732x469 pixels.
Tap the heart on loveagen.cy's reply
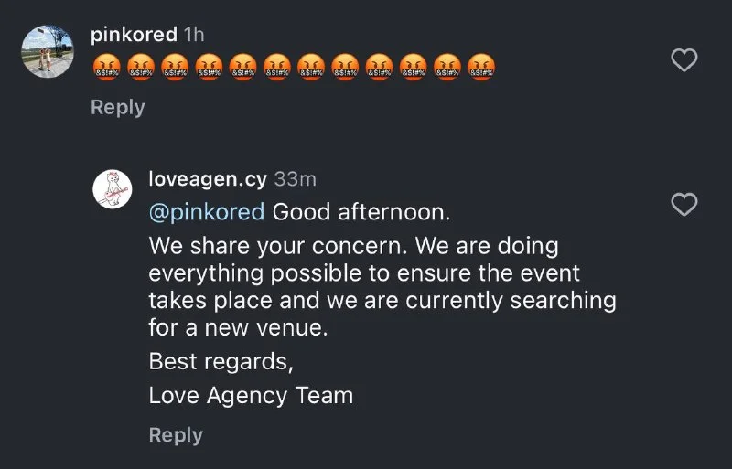point(684,205)
